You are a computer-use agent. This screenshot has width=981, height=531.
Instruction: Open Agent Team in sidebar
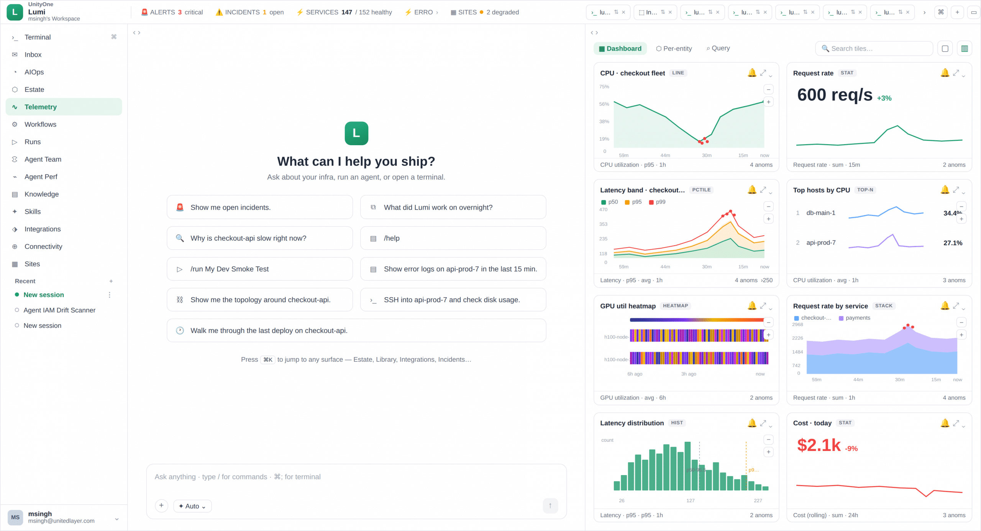(x=64, y=159)
